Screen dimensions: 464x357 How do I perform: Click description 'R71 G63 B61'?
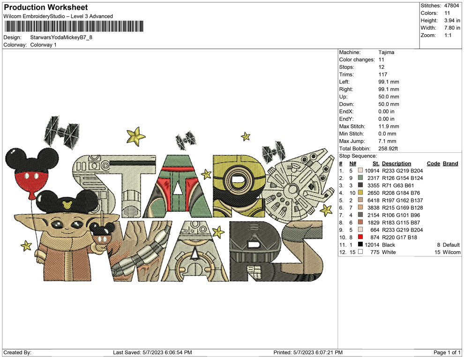click(x=398, y=186)
